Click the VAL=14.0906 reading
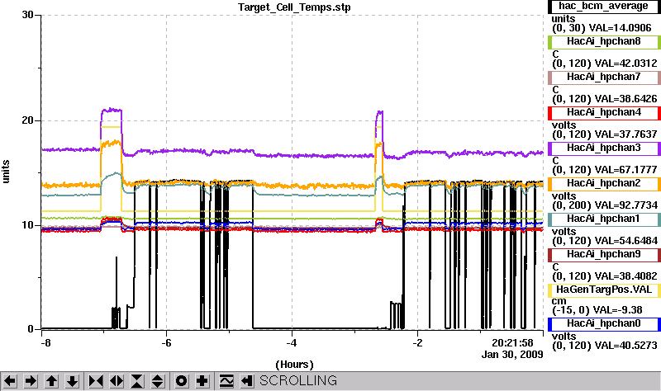 click(x=620, y=28)
